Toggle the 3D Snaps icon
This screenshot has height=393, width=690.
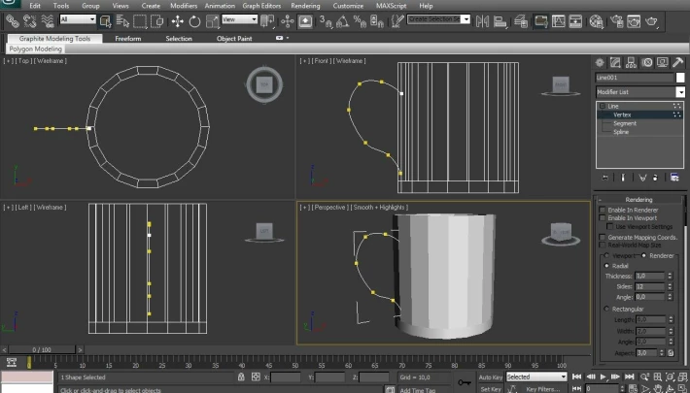coord(326,20)
